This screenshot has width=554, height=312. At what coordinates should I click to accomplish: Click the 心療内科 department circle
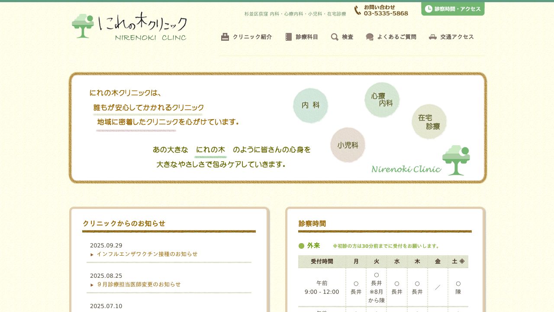[x=381, y=100]
